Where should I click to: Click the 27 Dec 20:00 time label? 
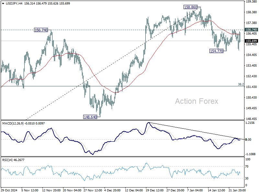tap(175, 190)
